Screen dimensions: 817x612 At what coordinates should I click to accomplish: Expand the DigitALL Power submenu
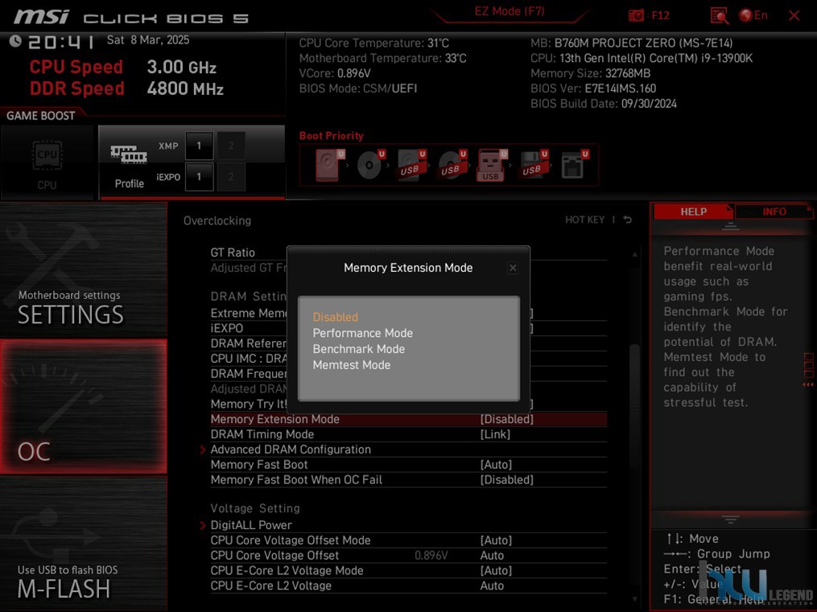click(x=251, y=525)
